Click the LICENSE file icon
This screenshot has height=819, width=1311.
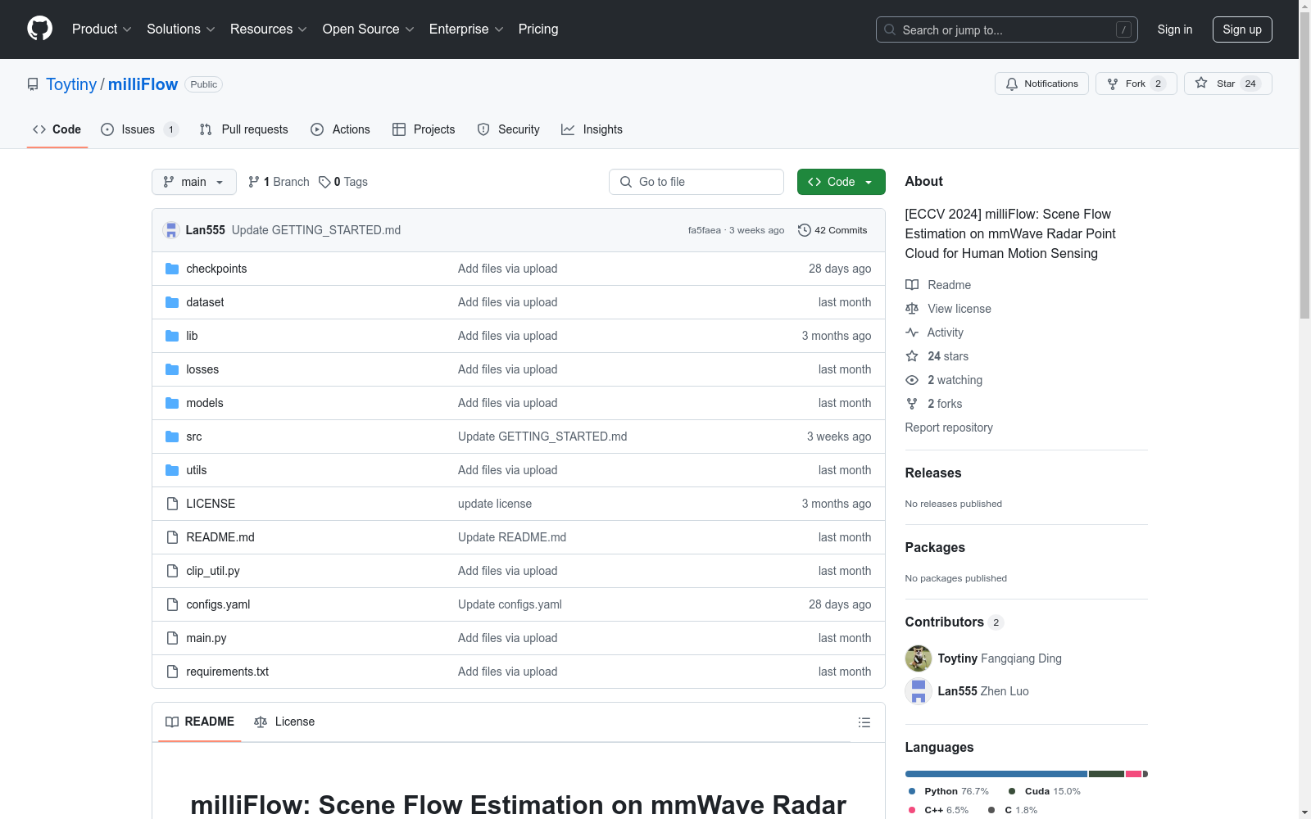pos(172,504)
